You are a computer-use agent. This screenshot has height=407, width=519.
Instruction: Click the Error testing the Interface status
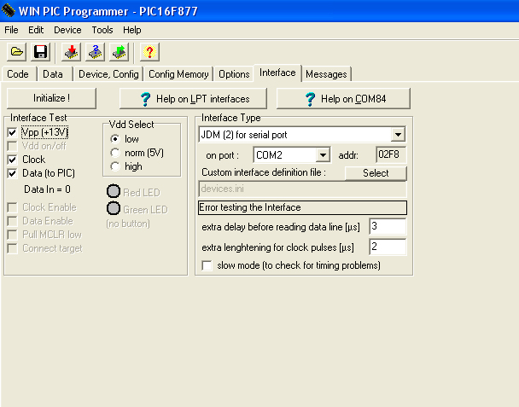pos(302,207)
